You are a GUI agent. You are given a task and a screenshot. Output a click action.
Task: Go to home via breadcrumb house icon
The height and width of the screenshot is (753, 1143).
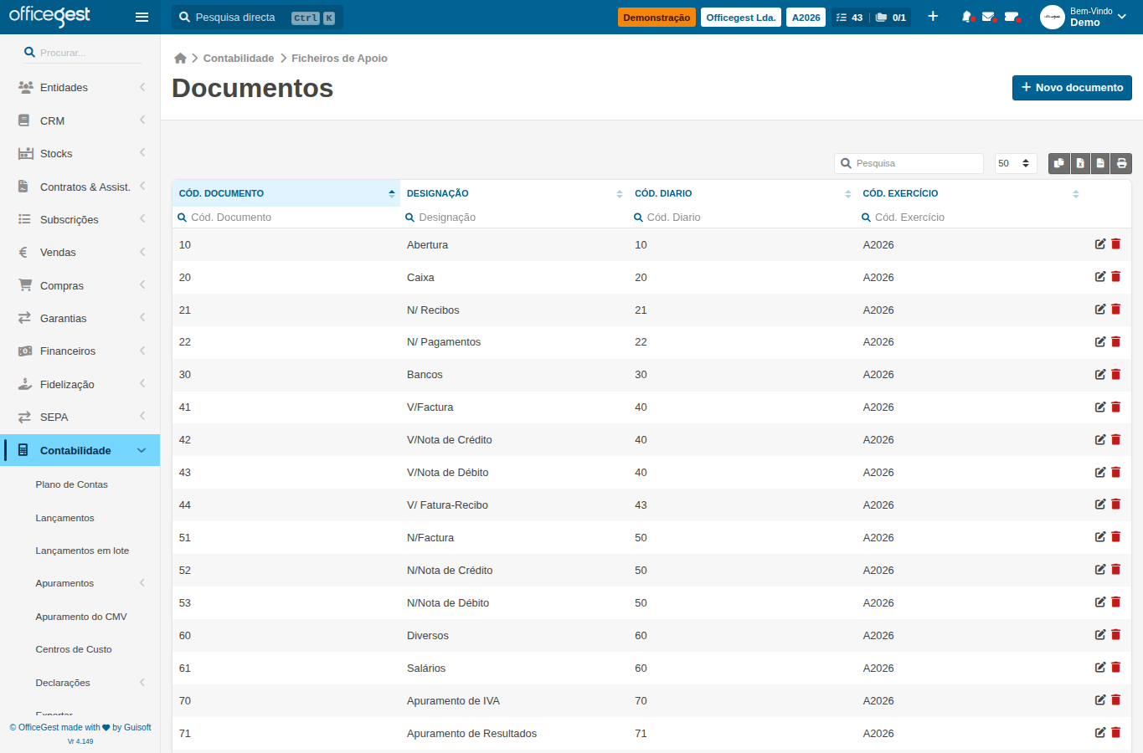pyautogui.click(x=180, y=58)
